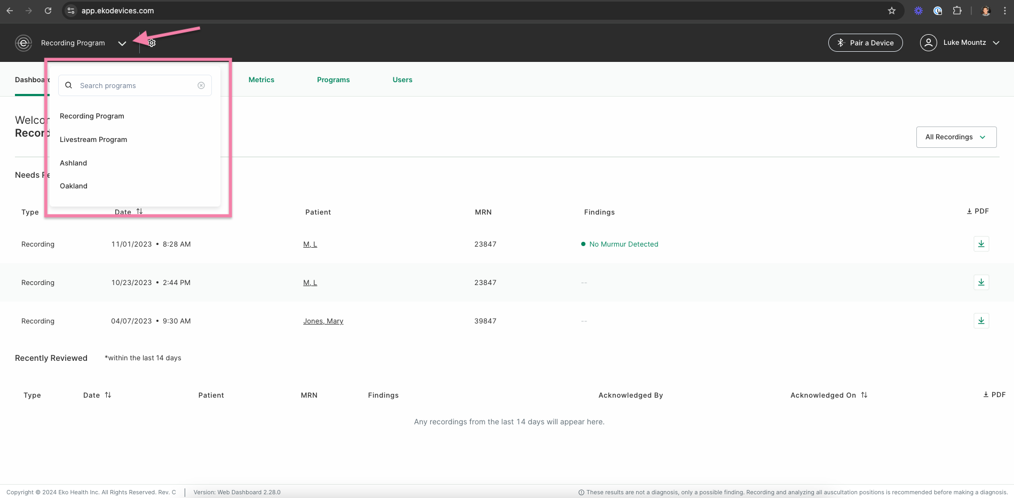Reload the browser page
This screenshot has height=498, width=1014.
pyautogui.click(x=48, y=11)
